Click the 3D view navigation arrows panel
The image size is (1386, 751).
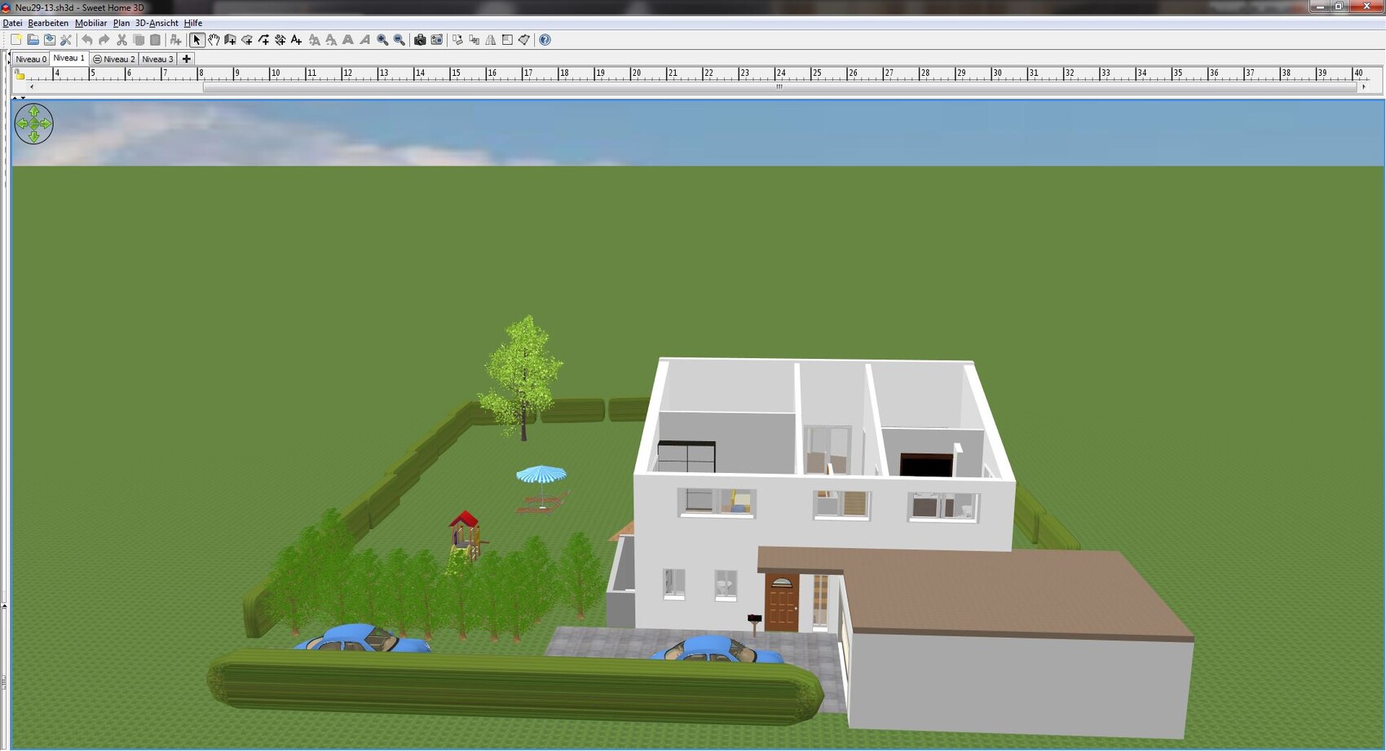point(33,124)
